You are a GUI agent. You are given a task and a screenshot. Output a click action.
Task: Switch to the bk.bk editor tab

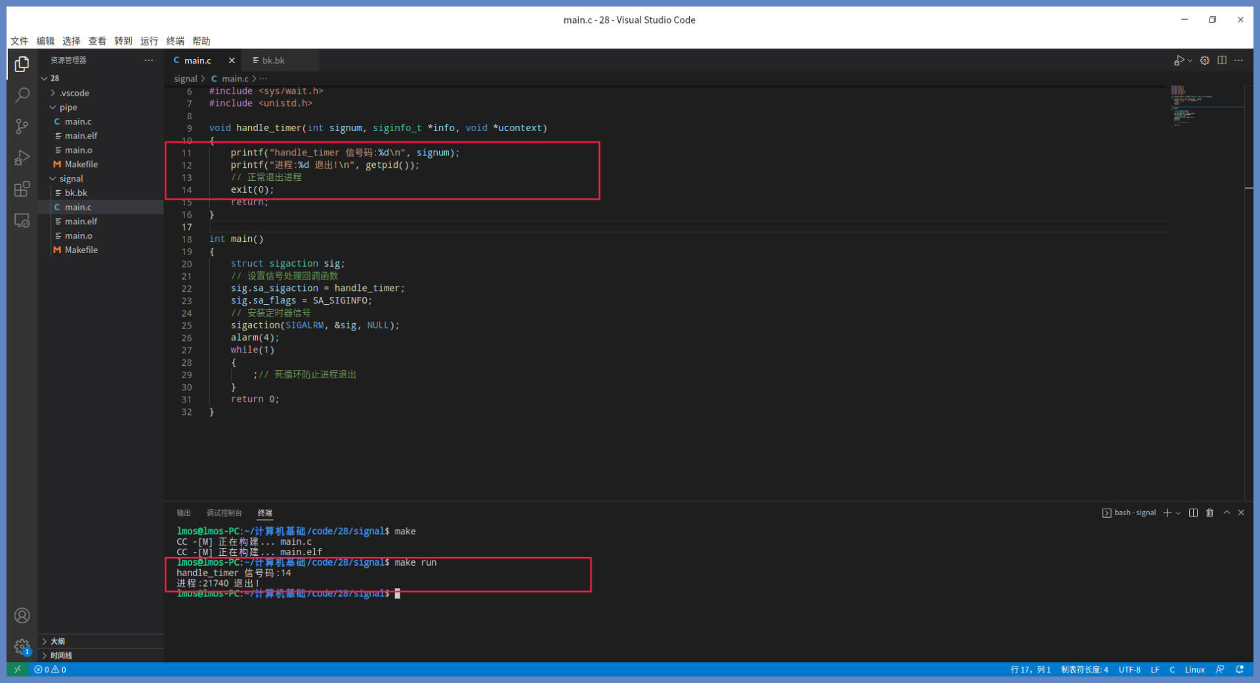(x=273, y=60)
